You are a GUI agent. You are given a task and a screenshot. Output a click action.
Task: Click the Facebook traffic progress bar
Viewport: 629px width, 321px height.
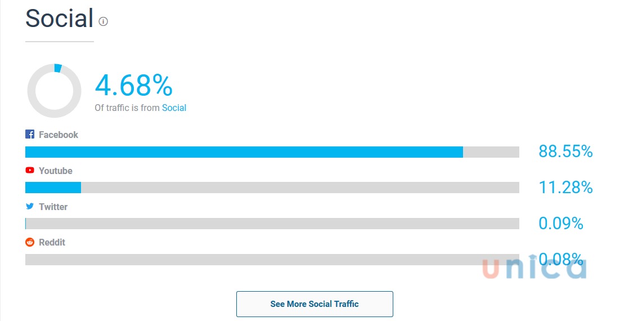point(272,152)
